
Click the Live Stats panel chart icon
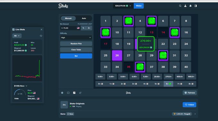(13, 29)
